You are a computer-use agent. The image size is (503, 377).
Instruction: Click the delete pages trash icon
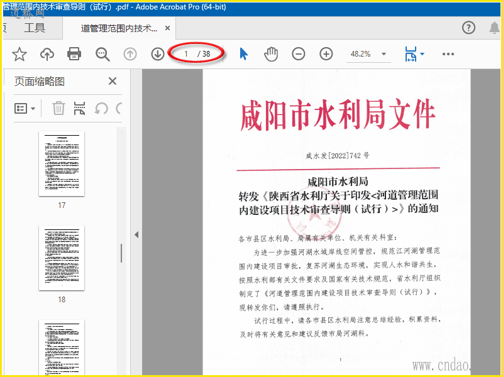pyautogui.click(x=58, y=108)
